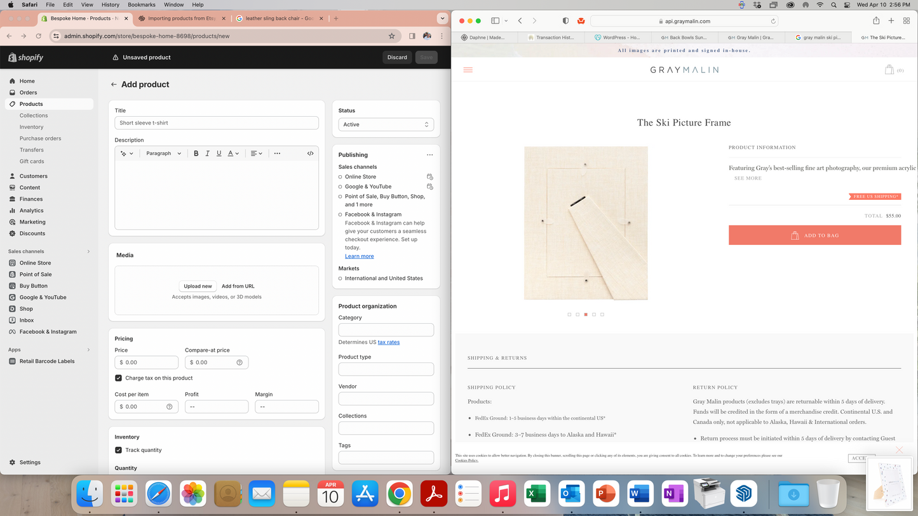Open Photos app from the Dock
Screen dimensions: 918x516
pos(193,494)
